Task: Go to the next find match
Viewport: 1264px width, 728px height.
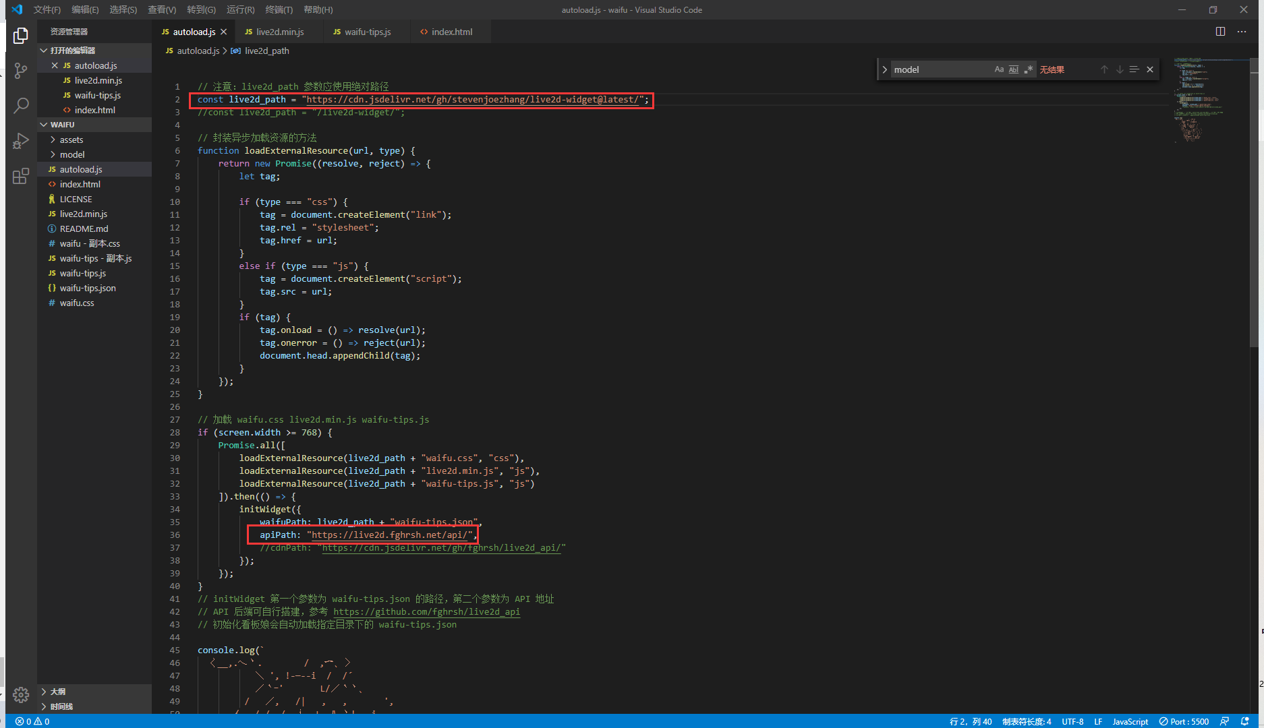Action: coord(1120,69)
